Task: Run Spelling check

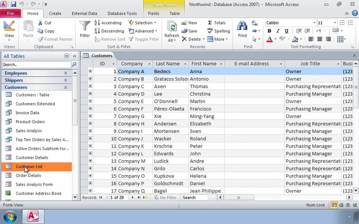Action: [218, 31]
